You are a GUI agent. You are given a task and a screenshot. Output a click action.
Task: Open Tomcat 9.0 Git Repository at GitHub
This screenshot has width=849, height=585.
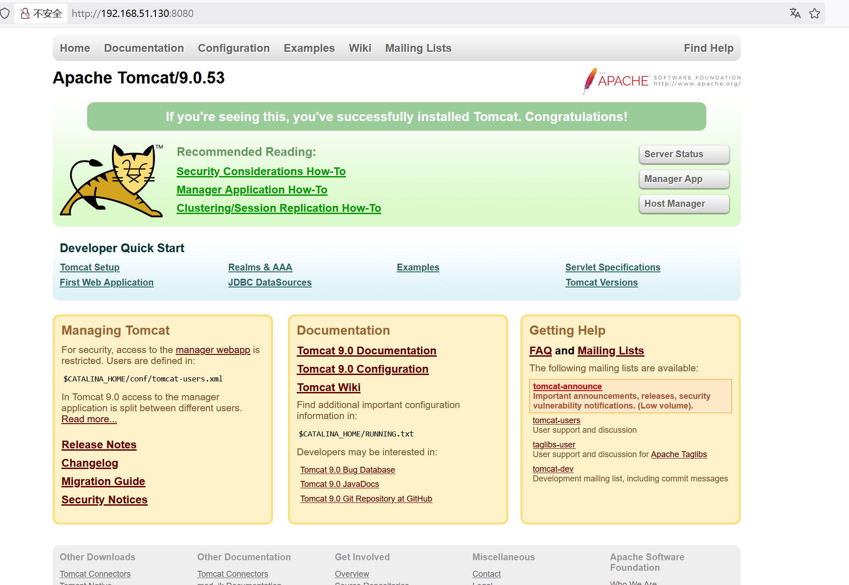(366, 499)
